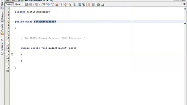Shift the line left icon
Image resolution: width=187 pixels, height=105 pixels.
point(79,4)
